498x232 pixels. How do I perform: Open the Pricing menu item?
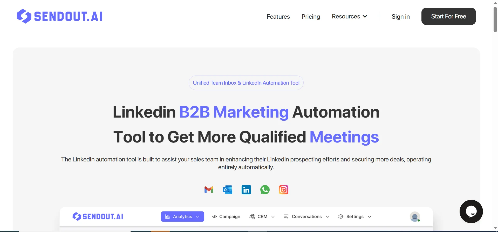point(311,17)
